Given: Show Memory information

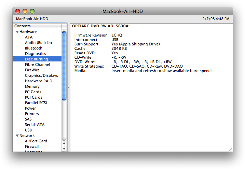Looking at the screenshot, I should (32, 86).
